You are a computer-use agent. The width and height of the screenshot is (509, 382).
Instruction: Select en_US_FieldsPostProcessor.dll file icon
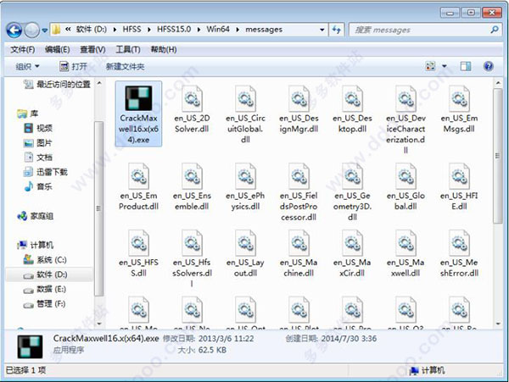click(299, 176)
